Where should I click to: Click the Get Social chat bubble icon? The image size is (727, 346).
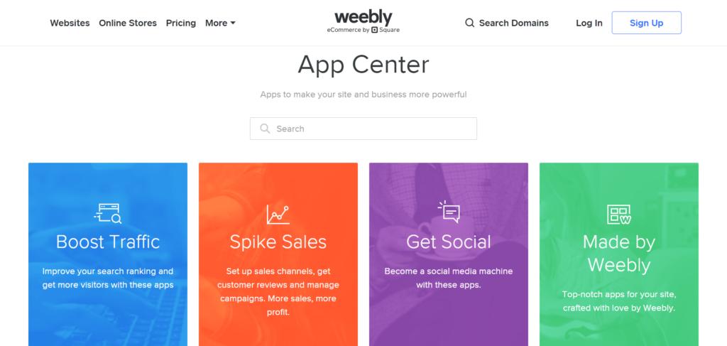[x=449, y=212]
